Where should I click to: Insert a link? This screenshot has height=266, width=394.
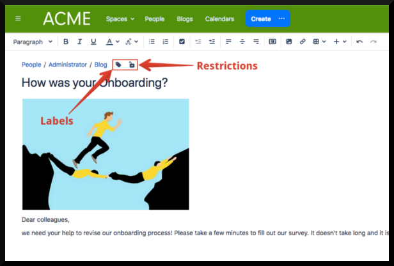coord(303,42)
